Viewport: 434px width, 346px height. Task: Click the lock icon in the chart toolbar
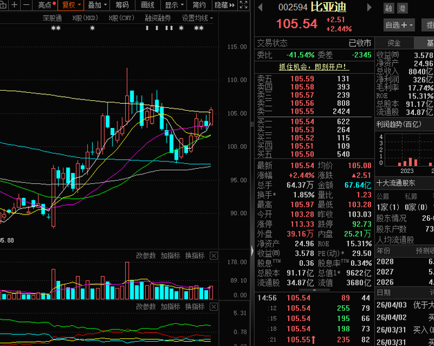coord(3,5)
